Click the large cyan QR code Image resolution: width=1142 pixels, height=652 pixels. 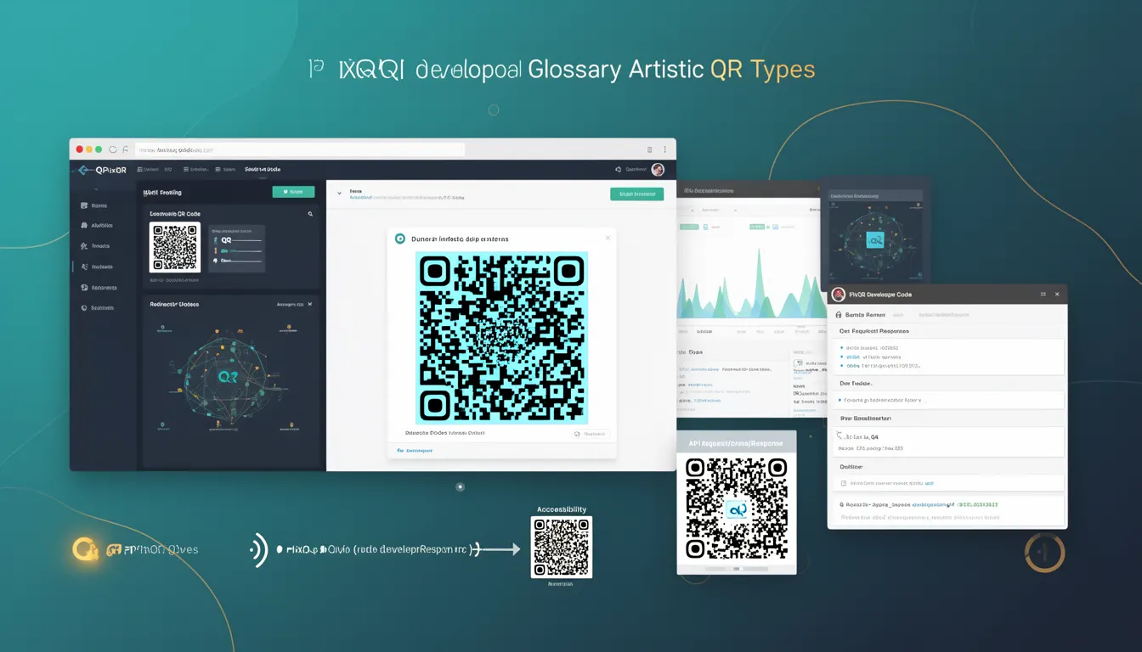(x=501, y=337)
